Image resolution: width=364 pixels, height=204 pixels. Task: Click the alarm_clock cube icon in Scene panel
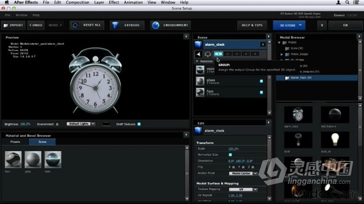point(198,44)
